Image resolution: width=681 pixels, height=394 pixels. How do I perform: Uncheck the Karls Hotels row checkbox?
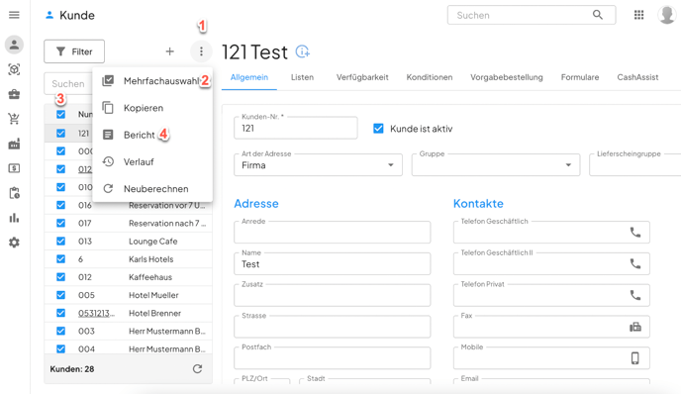pos(60,259)
